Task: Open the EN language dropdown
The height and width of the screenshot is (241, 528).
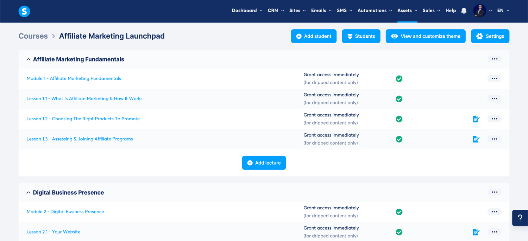Action: coord(503,11)
